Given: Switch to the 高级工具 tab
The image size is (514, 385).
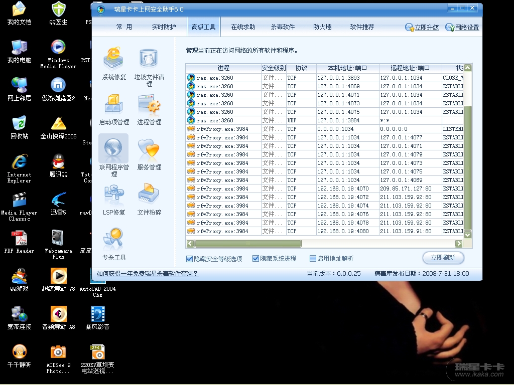Looking at the screenshot, I should click(204, 27).
